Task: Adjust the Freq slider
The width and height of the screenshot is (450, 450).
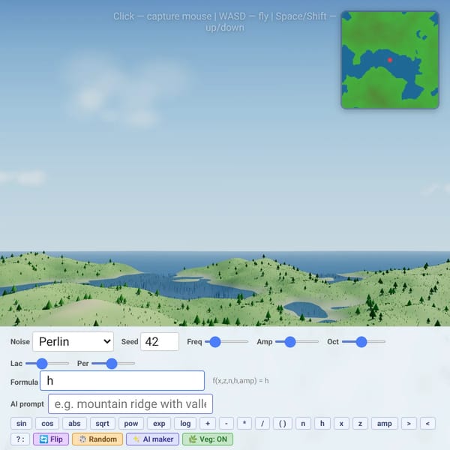Action: [226, 342]
